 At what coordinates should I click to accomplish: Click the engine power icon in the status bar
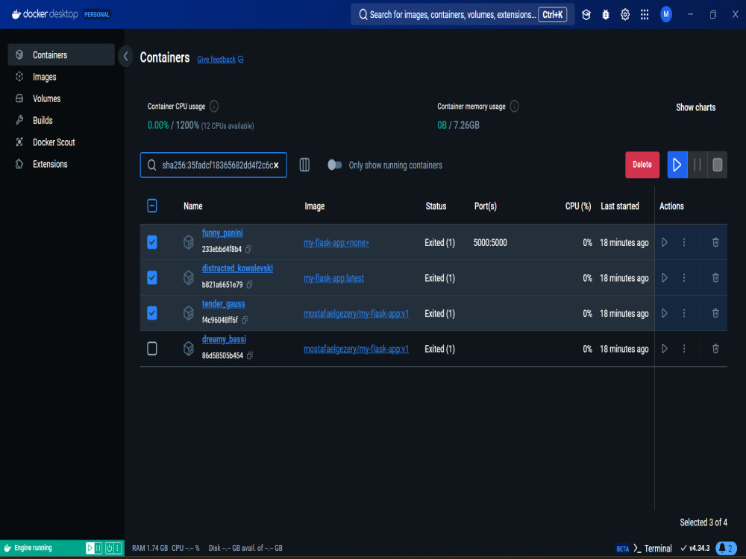click(x=109, y=548)
